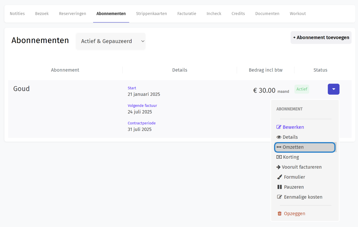Click the pencil icon beside Bewerken

coord(279,127)
